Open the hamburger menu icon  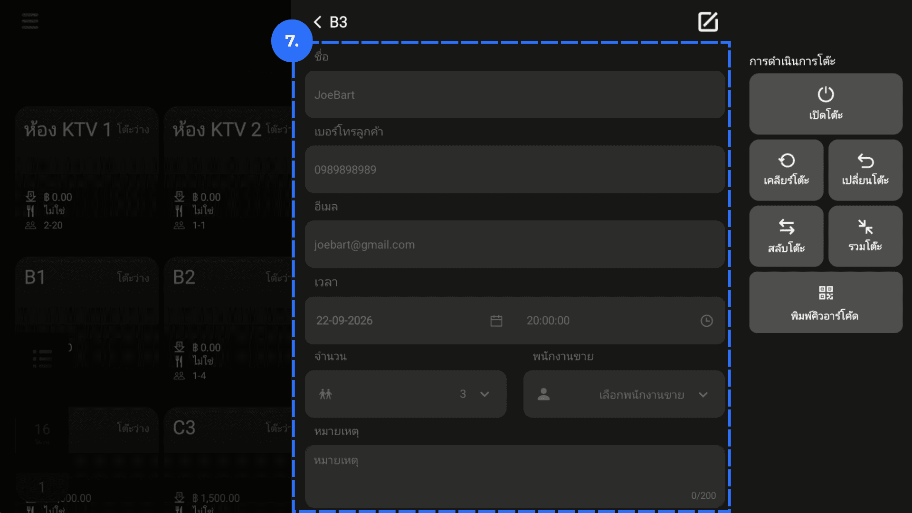30,21
